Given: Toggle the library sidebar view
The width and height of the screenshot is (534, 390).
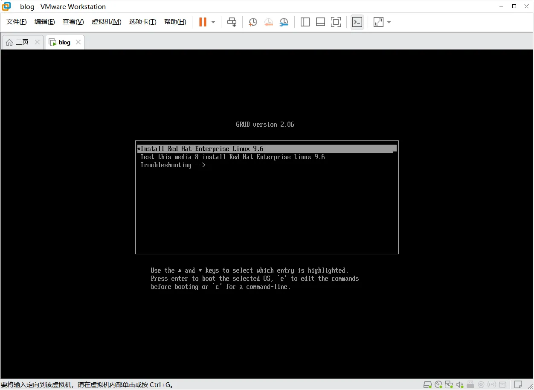Looking at the screenshot, I should point(305,22).
